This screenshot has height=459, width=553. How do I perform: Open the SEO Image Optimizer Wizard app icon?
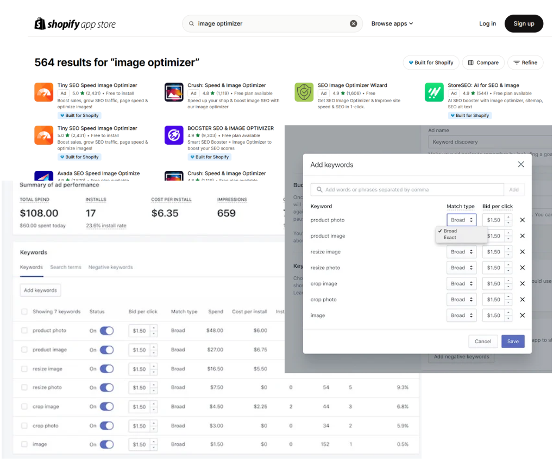click(304, 92)
